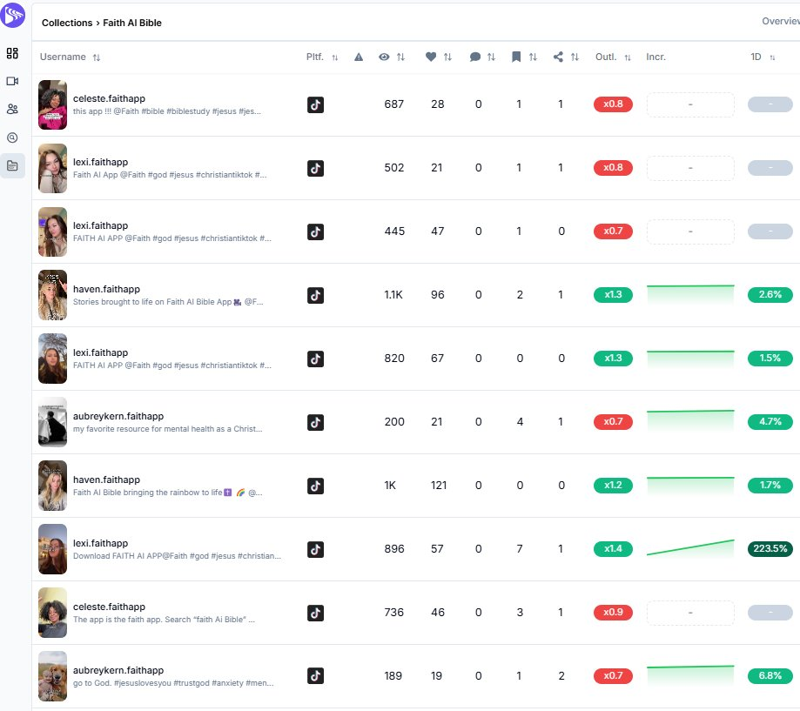This screenshot has height=711, width=800.
Task: Switch to the Overview tab
Action: 780,22
